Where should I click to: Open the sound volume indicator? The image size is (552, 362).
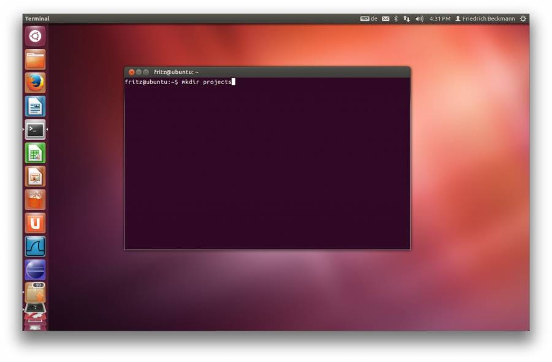(x=420, y=19)
